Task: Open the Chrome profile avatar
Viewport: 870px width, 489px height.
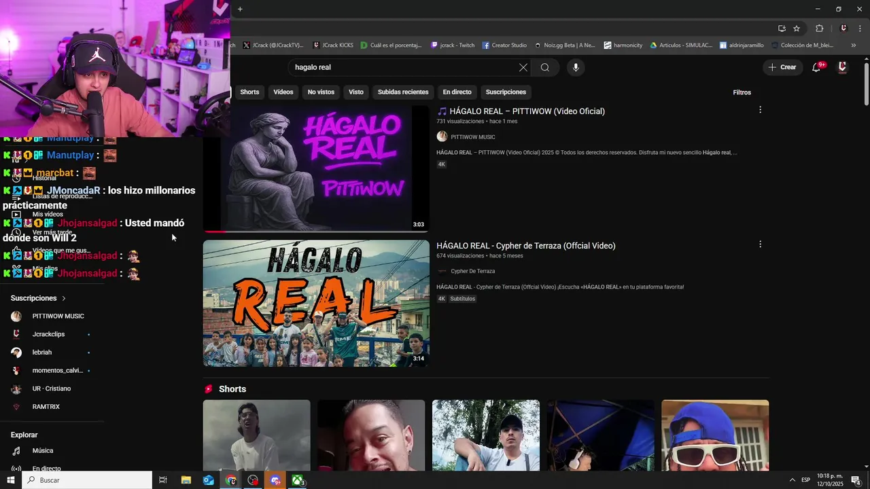Action: [843, 29]
